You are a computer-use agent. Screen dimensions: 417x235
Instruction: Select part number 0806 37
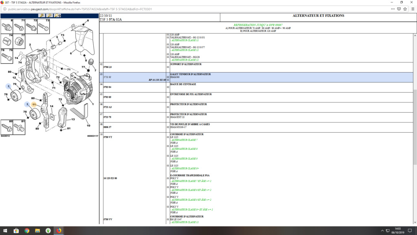tap(107, 127)
